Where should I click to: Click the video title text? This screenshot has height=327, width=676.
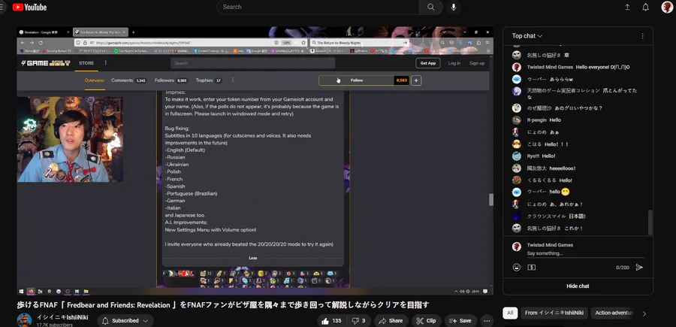(223, 305)
